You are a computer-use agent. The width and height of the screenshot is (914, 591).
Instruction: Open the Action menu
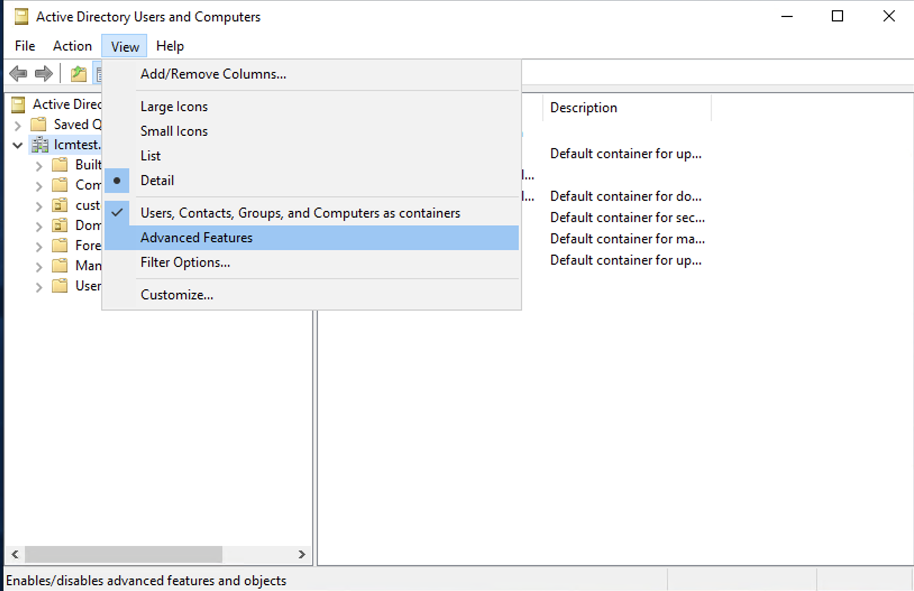[72, 46]
